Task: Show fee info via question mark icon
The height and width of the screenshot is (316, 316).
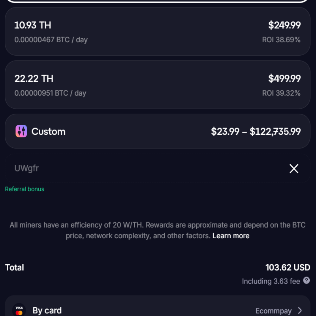Action: (307, 280)
